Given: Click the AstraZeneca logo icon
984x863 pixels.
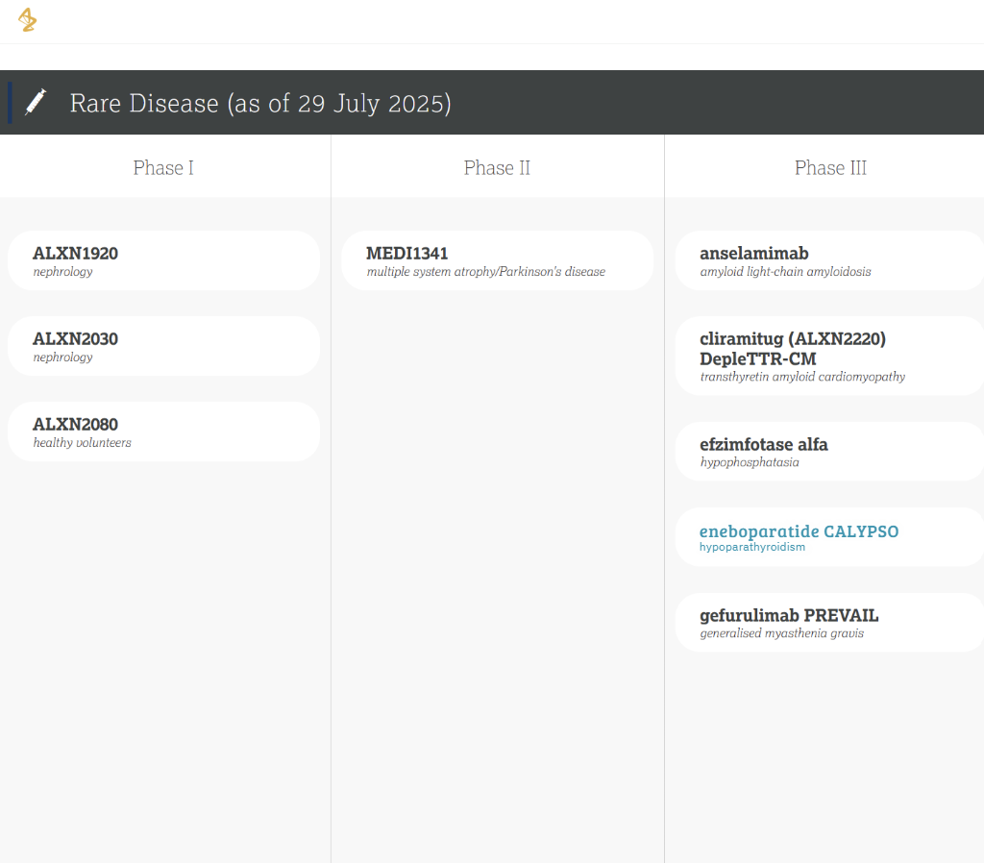Looking at the screenshot, I should [27, 20].
